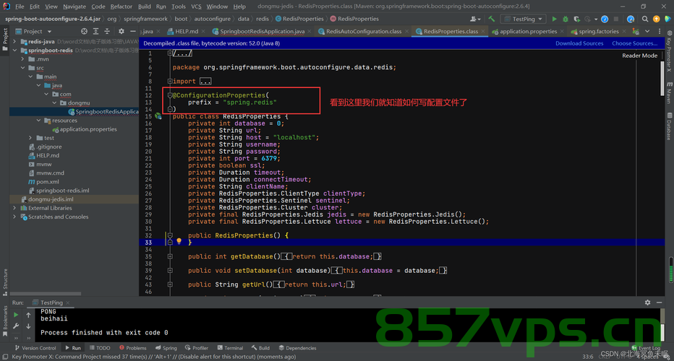Open the vertical dots tab options menu
Image resolution: width=674 pixels, height=361 pixels.
(x=660, y=31)
